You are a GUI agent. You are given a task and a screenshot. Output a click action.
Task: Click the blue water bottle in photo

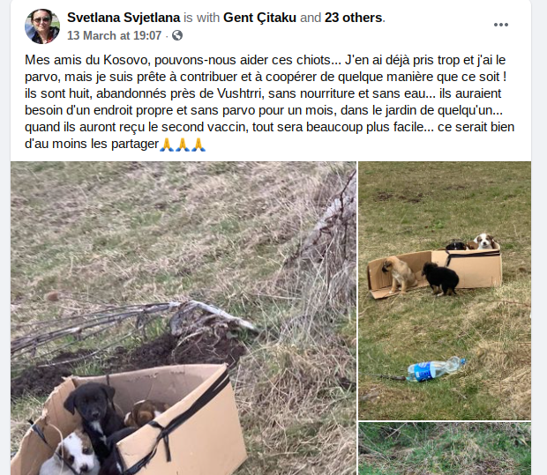[436, 369]
